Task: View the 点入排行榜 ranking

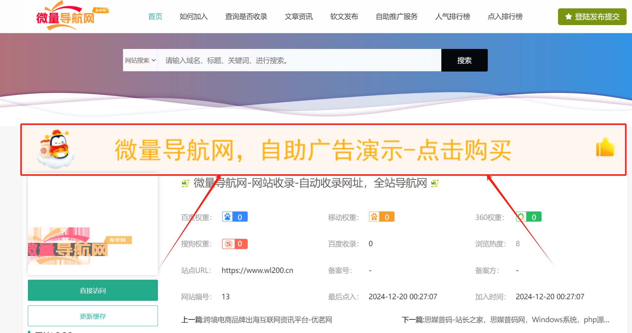Action: (x=505, y=16)
